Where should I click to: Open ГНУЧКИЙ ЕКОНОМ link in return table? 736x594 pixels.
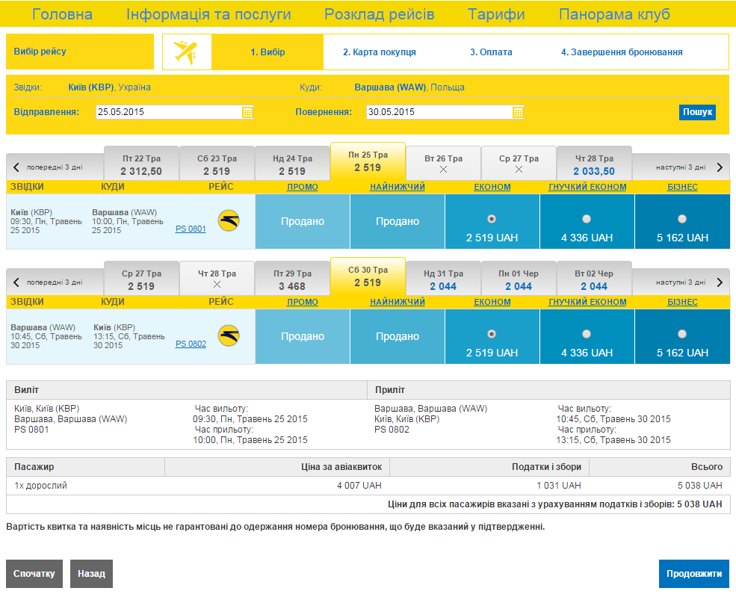pyautogui.click(x=587, y=302)
